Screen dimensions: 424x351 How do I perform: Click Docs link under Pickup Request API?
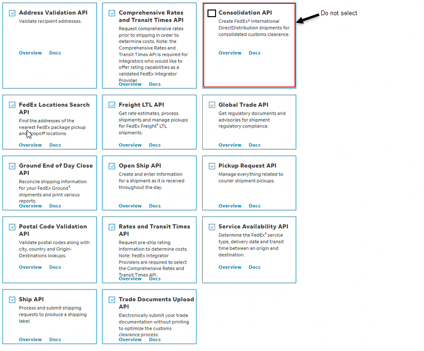tap(255, 206)
